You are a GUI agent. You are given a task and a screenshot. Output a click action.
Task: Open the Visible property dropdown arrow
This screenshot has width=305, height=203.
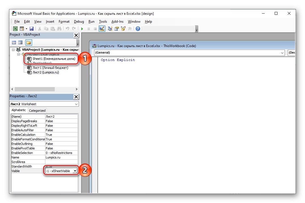click(75, 171)
